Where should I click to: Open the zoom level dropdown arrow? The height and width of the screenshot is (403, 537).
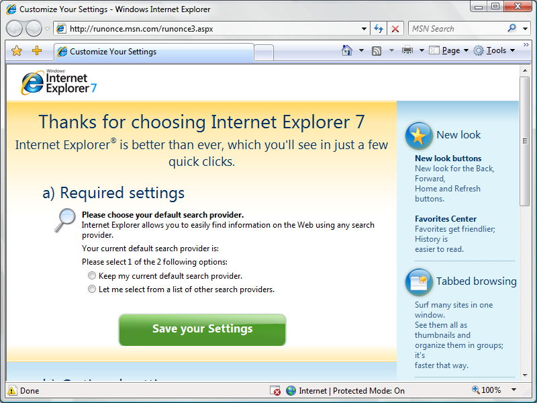(514, 390)
